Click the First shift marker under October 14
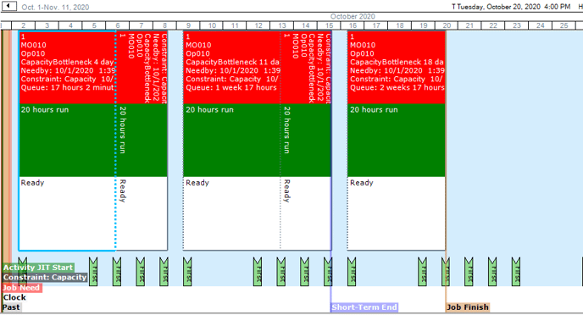 point(304,272)
